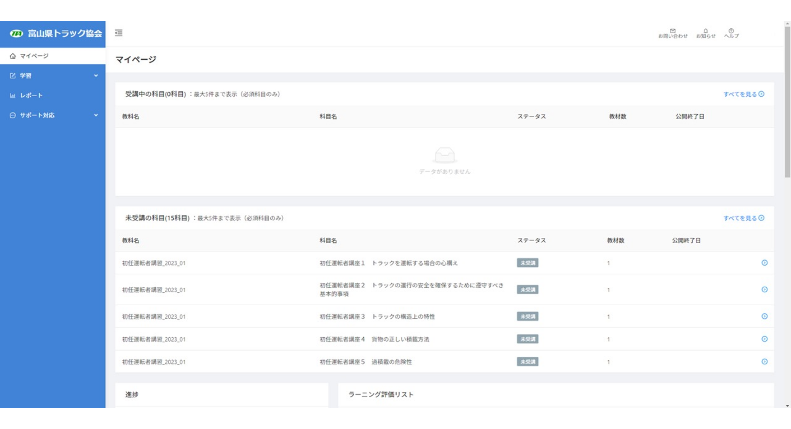This screenshot has height=429, width=791.
Task: Click 初任運転者講座2 subject name text
Action: point(411,289)
